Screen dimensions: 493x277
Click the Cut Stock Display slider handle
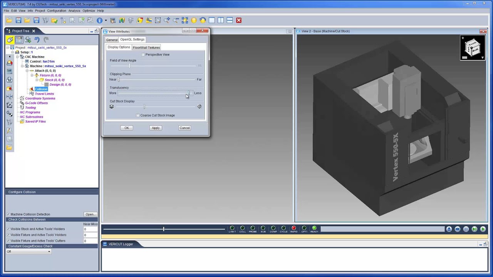[x=144, y=107]
